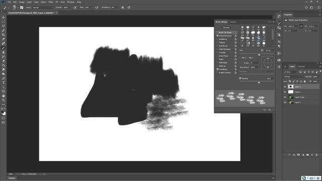
Task: Select the Eraser tool
Action: pyautogui.click(x=4, y=61)
